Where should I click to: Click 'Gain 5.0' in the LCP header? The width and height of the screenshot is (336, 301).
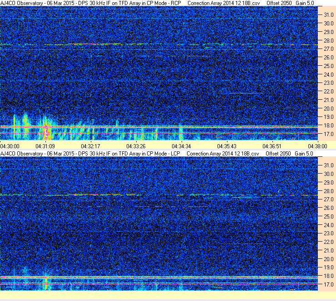[304, 154]
